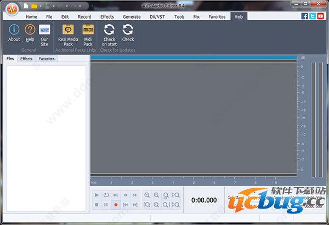The width and height of the screenshot is (329, 225).
Task: Pause playback with the pause button
Action: tap(106, 205)
